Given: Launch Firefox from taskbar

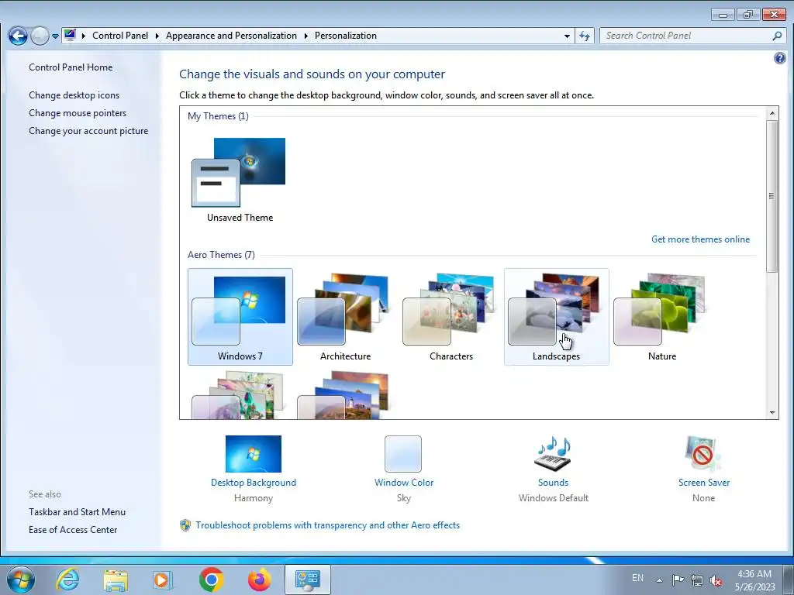Looking at the screenshot, I should 259,580.
